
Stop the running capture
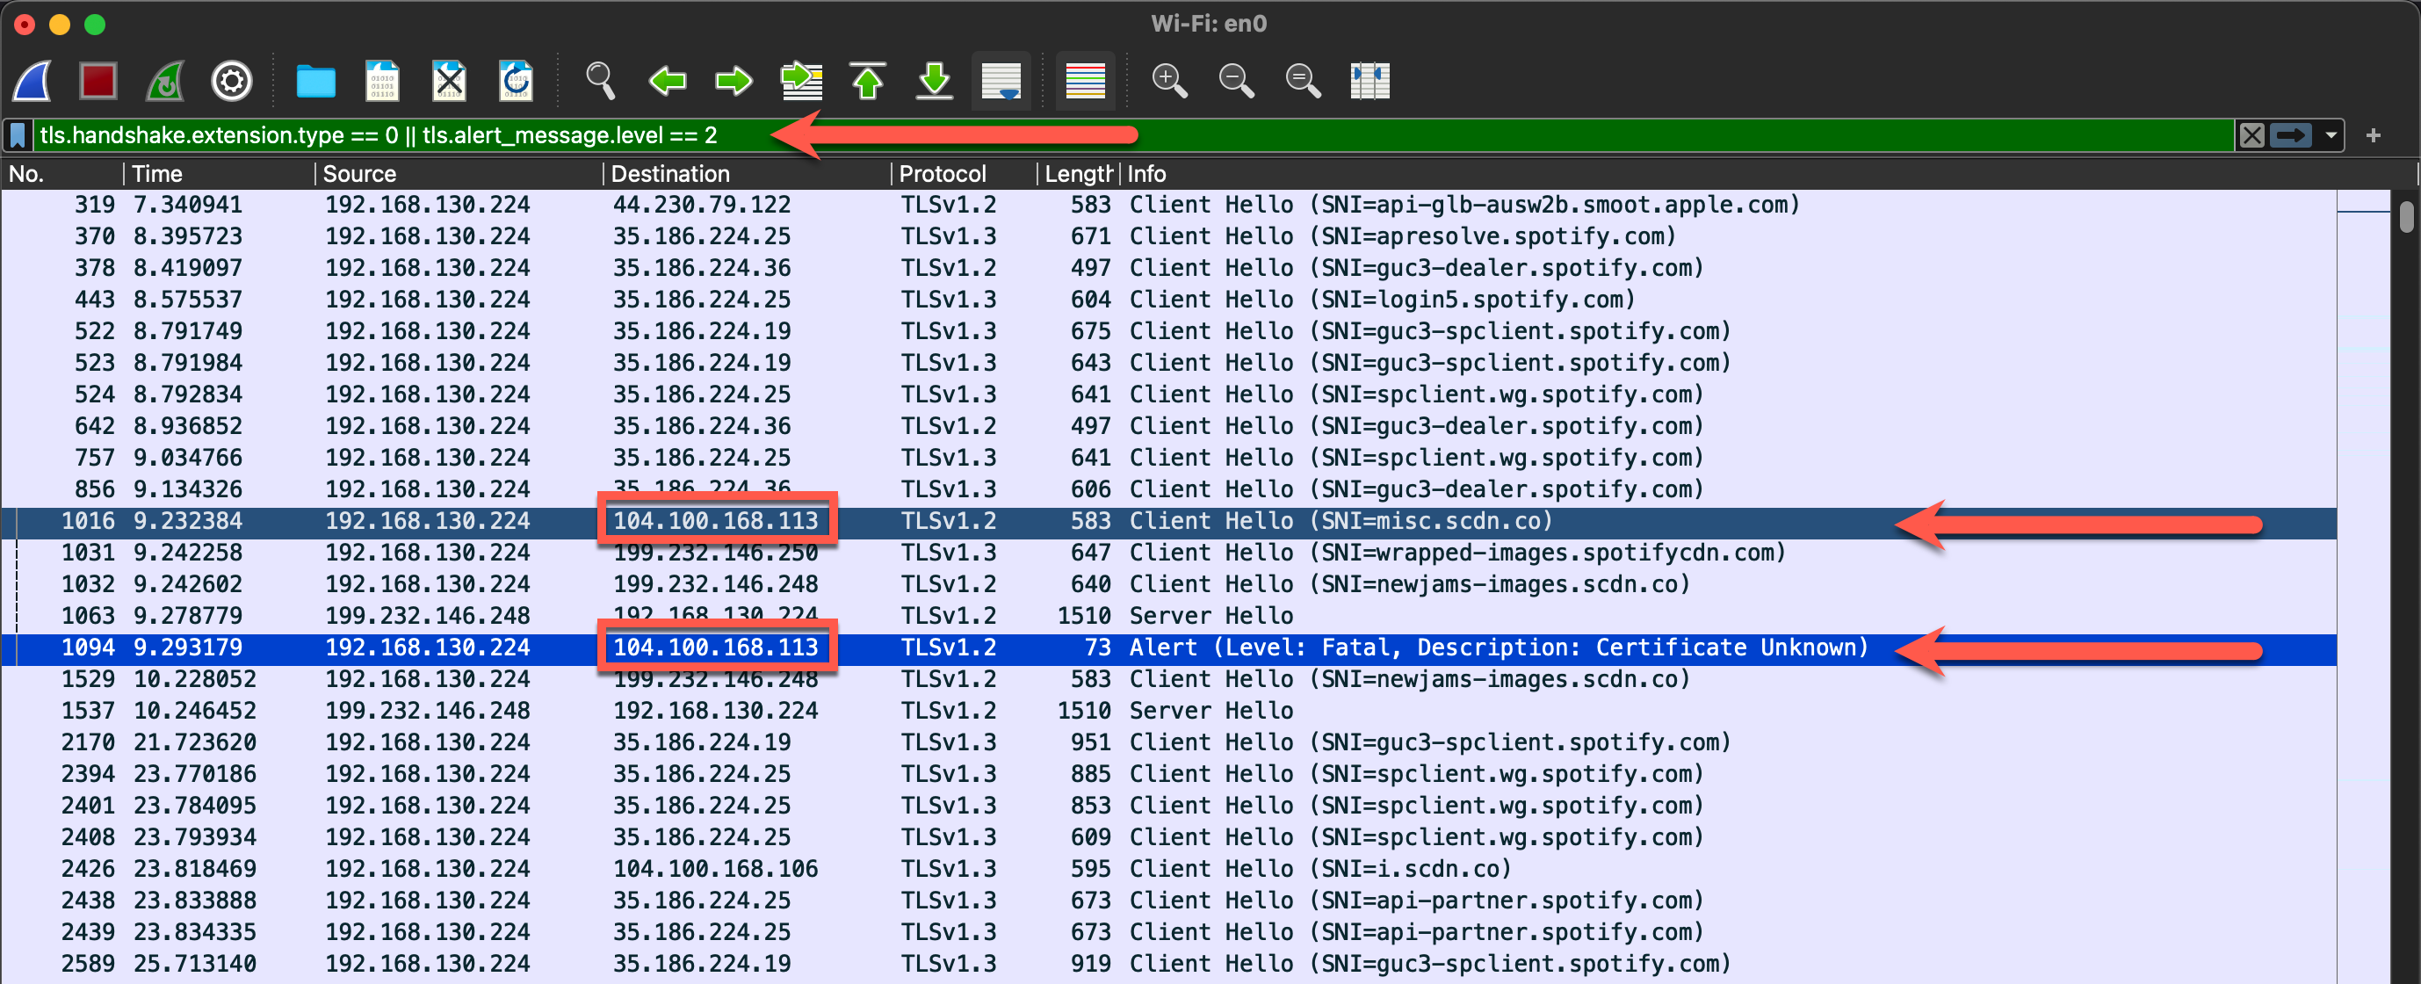pos(97,80)
